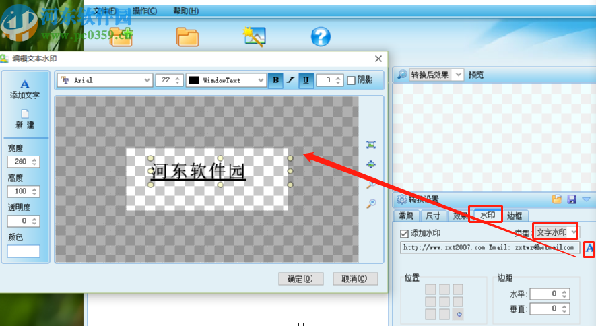Switch to the 边框 tab

[515, 216]
